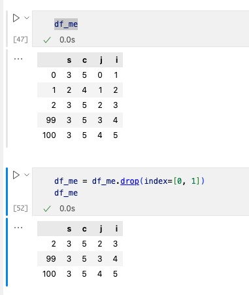Image resolution: width=249 pixels, height=295 pixels.
Task: Run the df_me.drop cell
Action: [x=16, y=175]
